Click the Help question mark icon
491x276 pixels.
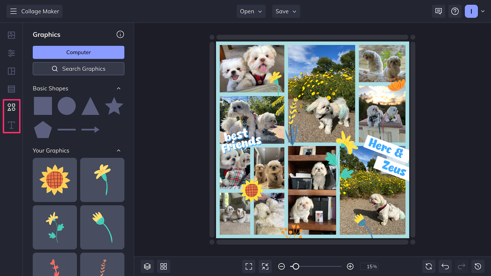point(455,11)
